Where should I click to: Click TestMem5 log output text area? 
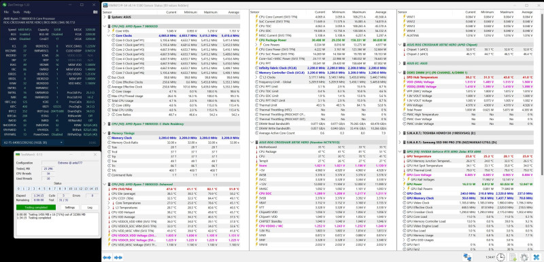tap(58, 223)
